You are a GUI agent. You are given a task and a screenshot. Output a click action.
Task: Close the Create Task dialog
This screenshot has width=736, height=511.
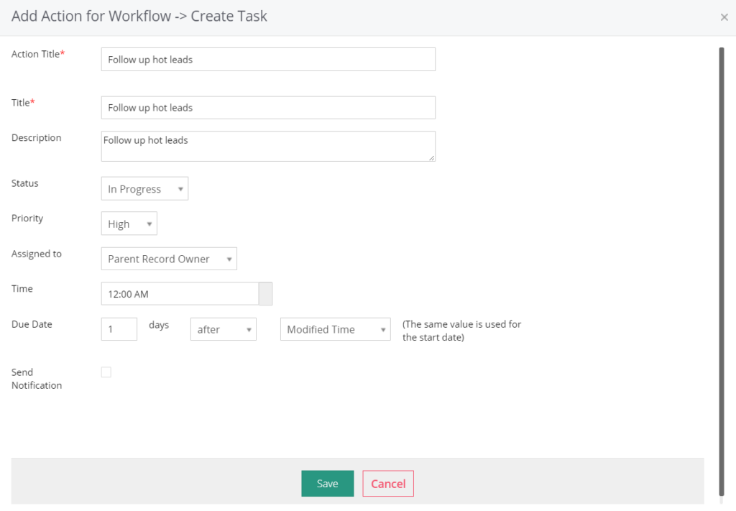coord(724,17)
